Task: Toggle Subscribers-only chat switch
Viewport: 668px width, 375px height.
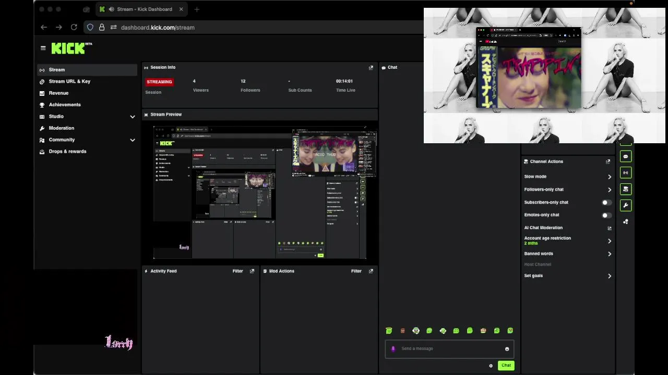Action: tap(606, 202)
